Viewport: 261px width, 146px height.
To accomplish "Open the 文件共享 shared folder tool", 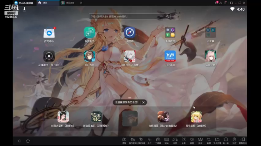I will pyautogui.click(x=217, y=141).
